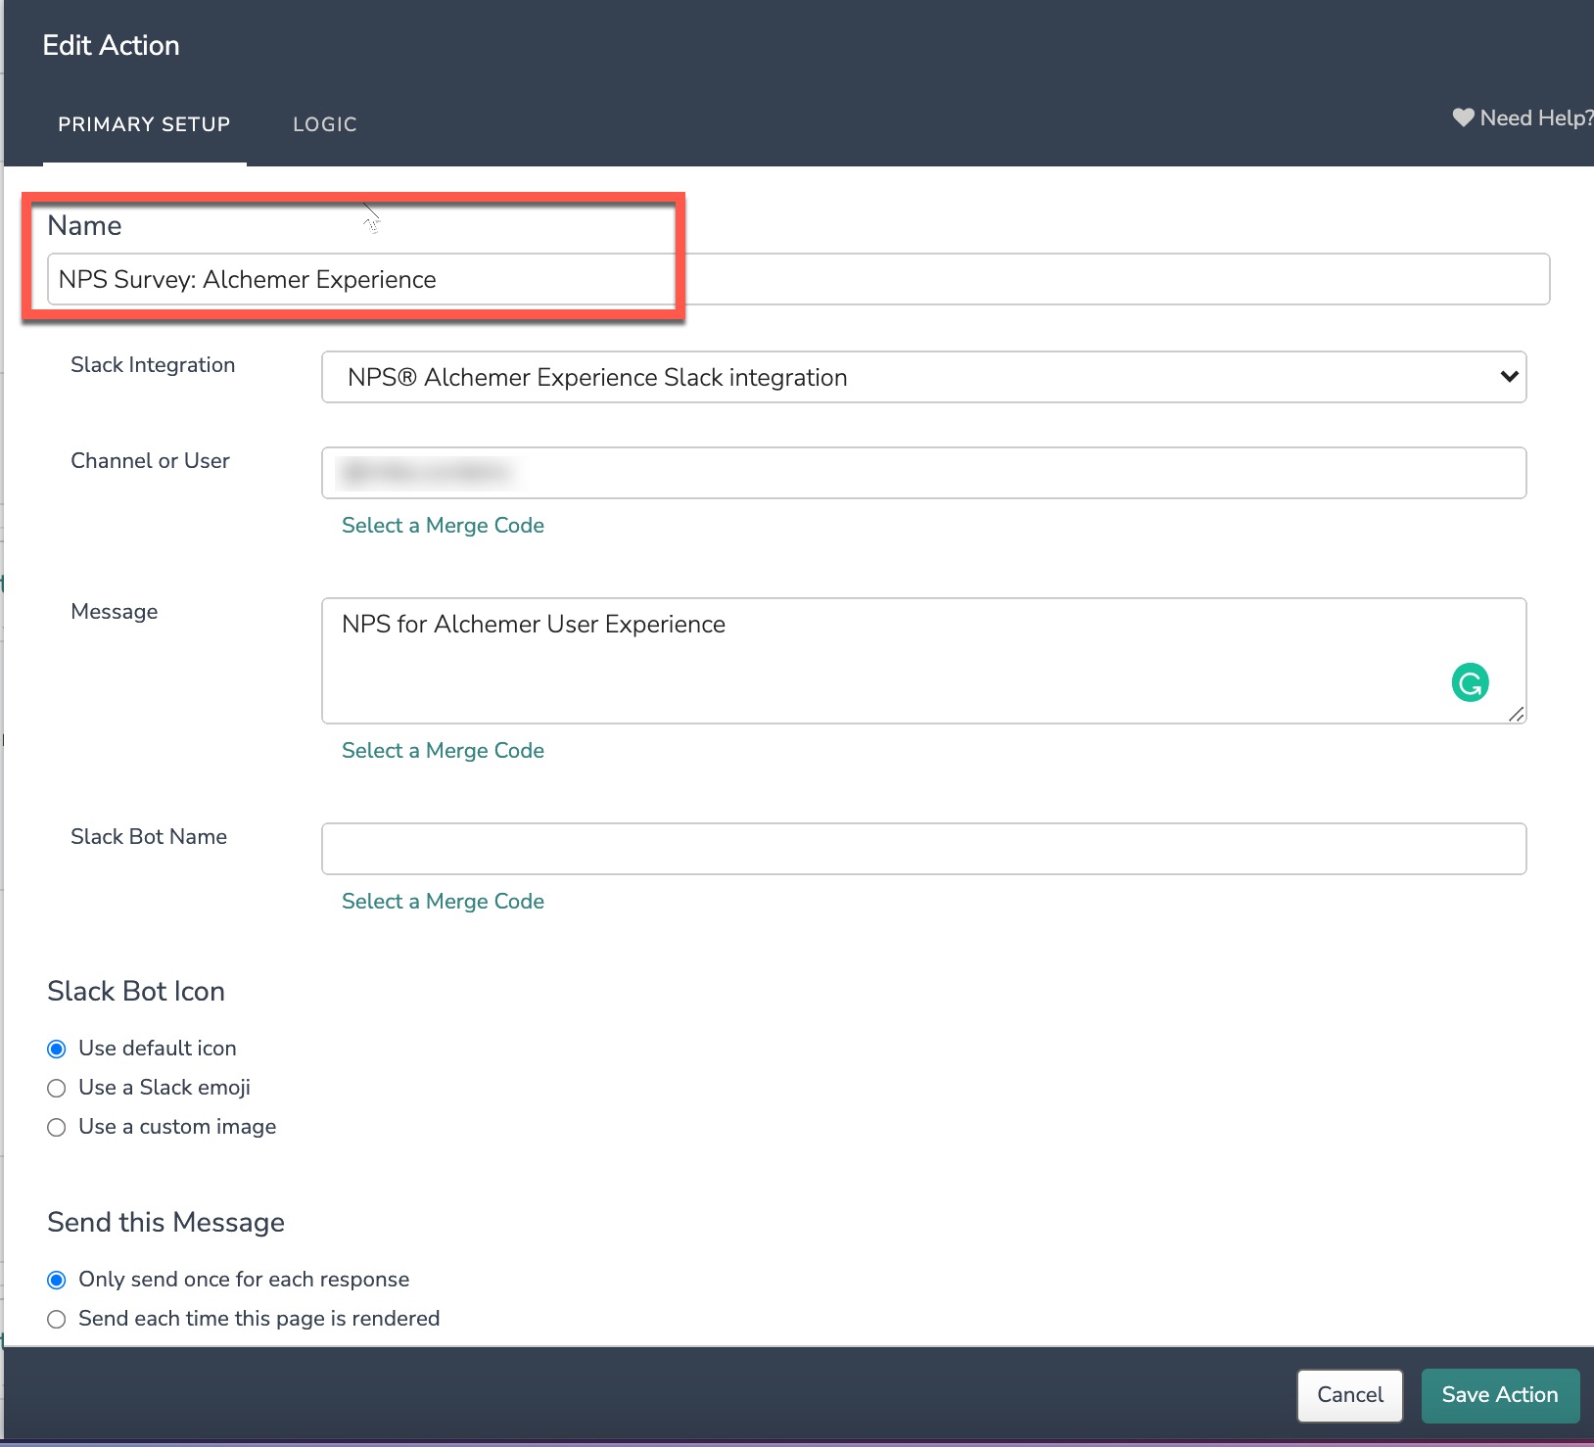Image resolution: width=1594 pixels, height=1447 pixels.
Task: Open Merge Code link under Slack Bot Name
Action: [x=443, y=902]
